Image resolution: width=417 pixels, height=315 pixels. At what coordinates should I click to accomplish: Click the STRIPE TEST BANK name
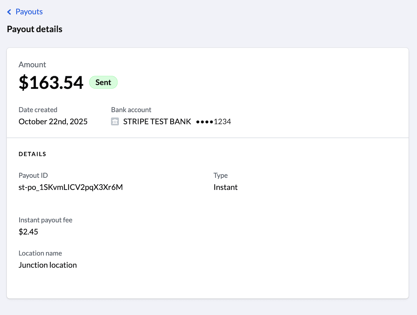[157, 121]
